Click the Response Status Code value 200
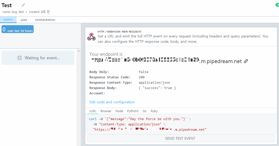This screenshot has height=146, width=279. coord(142,77)
